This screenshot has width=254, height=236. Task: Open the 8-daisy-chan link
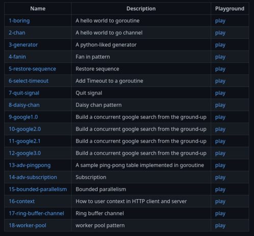tap(24, 105)
